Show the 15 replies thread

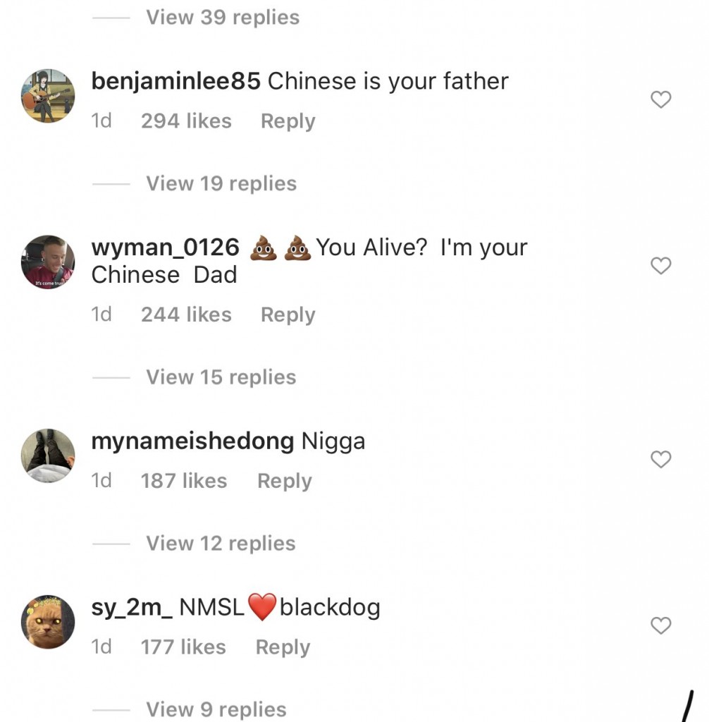(x=221, y=377)
